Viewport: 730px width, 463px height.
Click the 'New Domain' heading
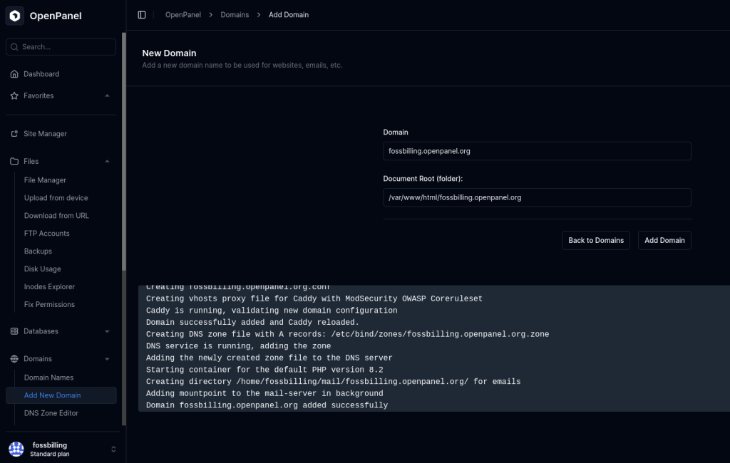[169, 53]
